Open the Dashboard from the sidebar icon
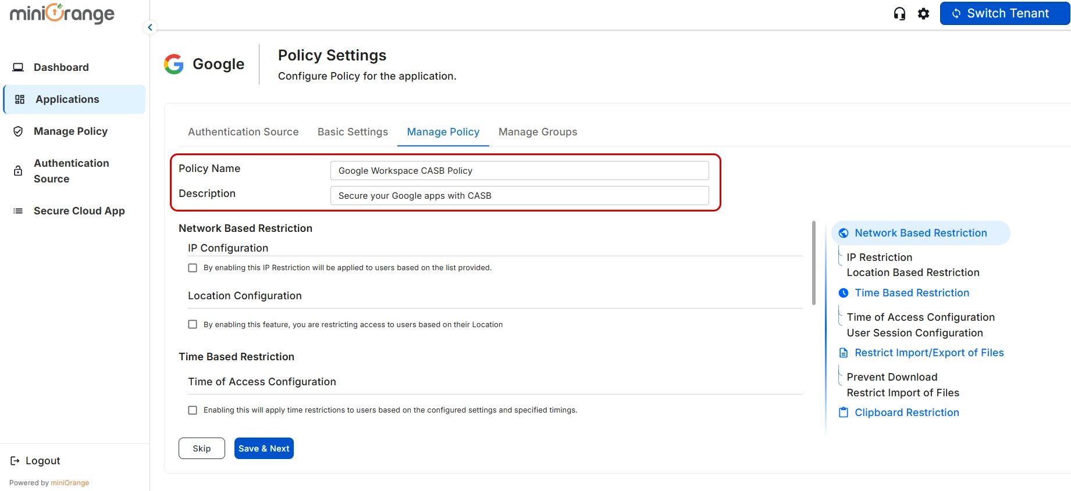Viewport: 1071px width, 491px height. click(x=18, y=67)
